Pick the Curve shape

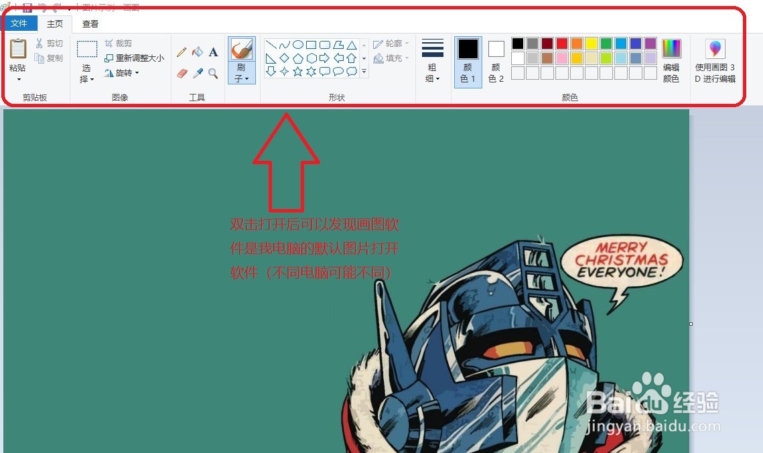click(x=285, y=45)
